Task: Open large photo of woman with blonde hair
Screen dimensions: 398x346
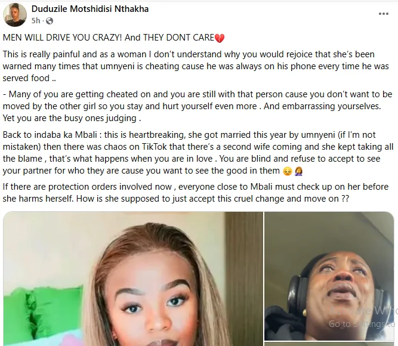Action: (133, 279)
